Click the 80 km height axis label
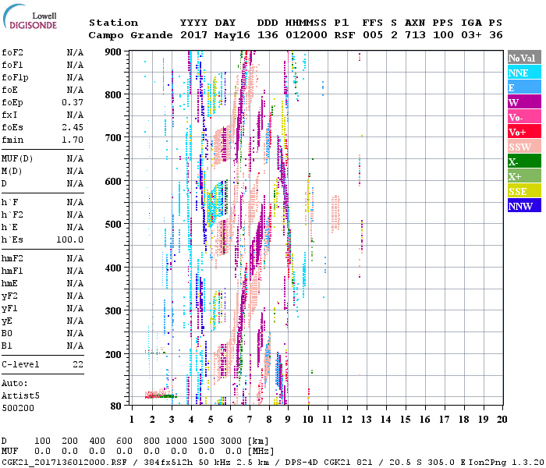Screen dimensions: 546x468 coord(116,406)
